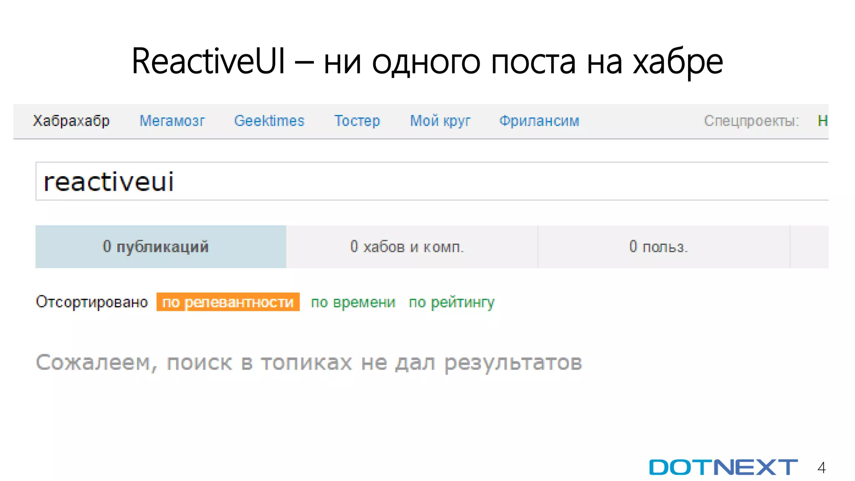Click the slide title ReactiveUI heading
The width and height of the screenshot is (855, 481).
point(427,61)
